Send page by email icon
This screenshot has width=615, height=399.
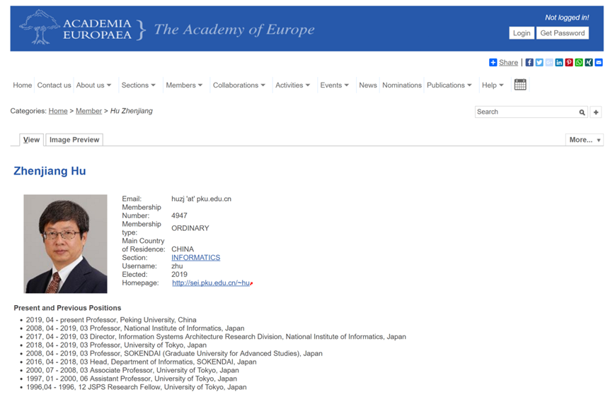pyautogui.click(x=599, y=62)
